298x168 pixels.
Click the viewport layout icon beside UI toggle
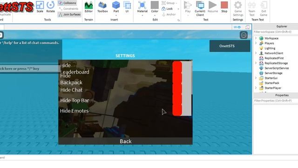tap(247, 27)
